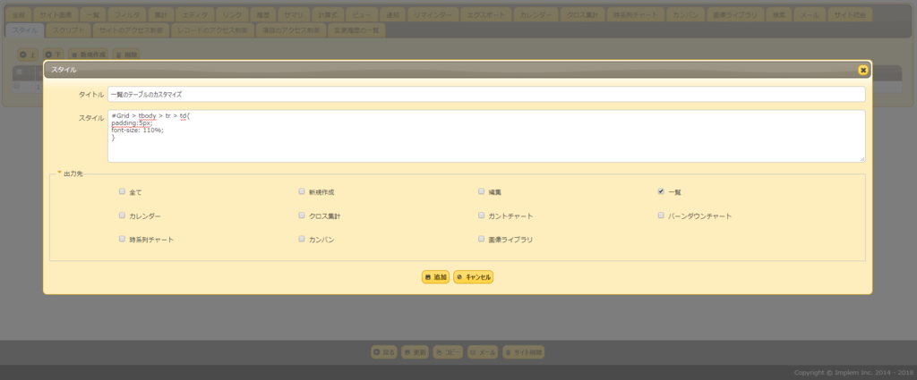Image resolution: width=917 pixels, height=380 pixels.
Task: Open the サイトのアクセス制御 sub-tab
Action: 131,30
